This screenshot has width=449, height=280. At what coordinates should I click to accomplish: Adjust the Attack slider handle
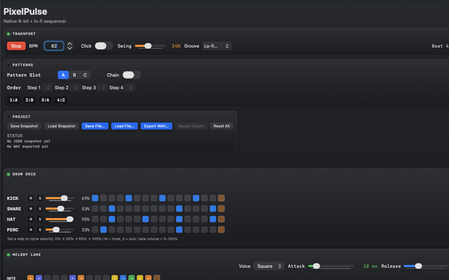click(x=316, y=266)
